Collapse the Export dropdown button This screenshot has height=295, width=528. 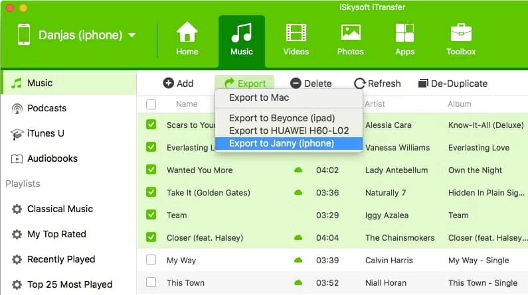244,84
